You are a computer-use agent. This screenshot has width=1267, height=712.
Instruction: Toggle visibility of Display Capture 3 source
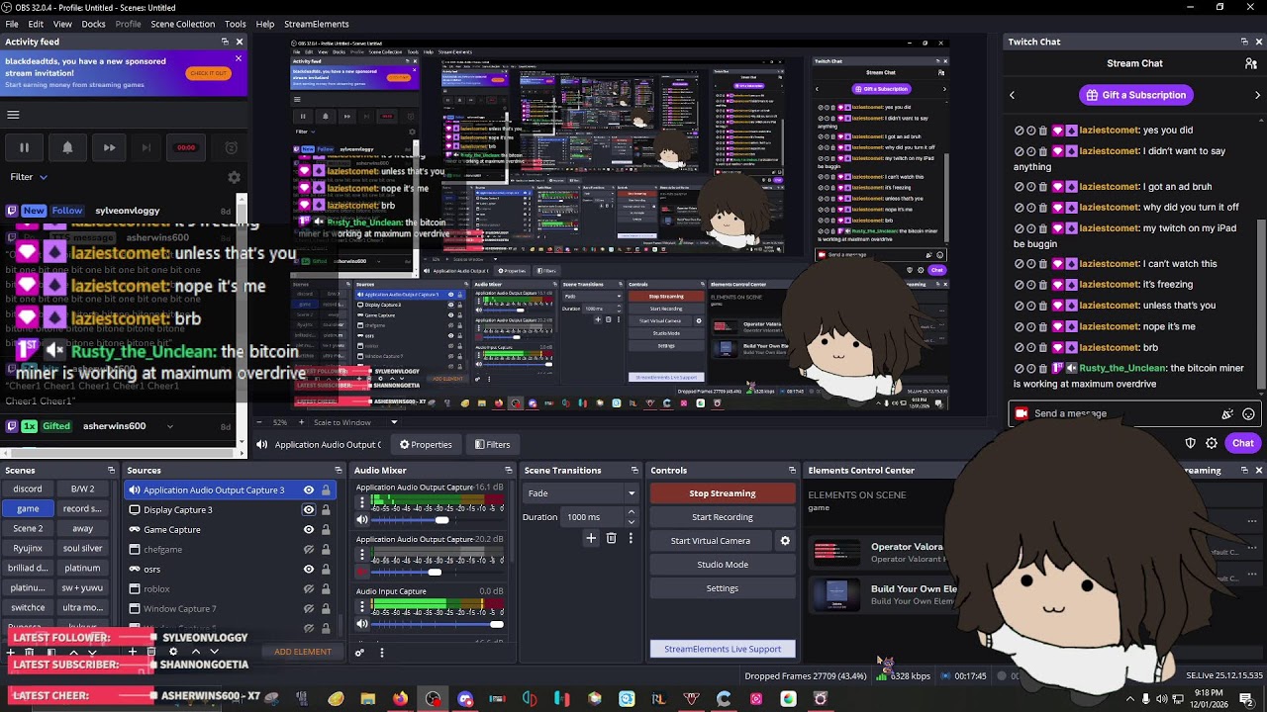[x=309, y=509]
